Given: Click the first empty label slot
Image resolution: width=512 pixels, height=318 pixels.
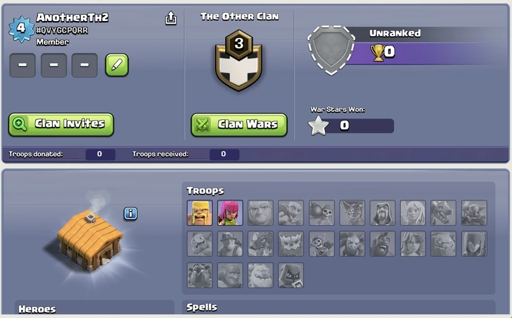Looking at the screenshot, I should (x=22, y=65).
